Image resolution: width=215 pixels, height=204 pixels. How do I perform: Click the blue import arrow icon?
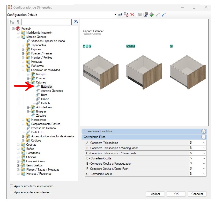pos(164,15)
